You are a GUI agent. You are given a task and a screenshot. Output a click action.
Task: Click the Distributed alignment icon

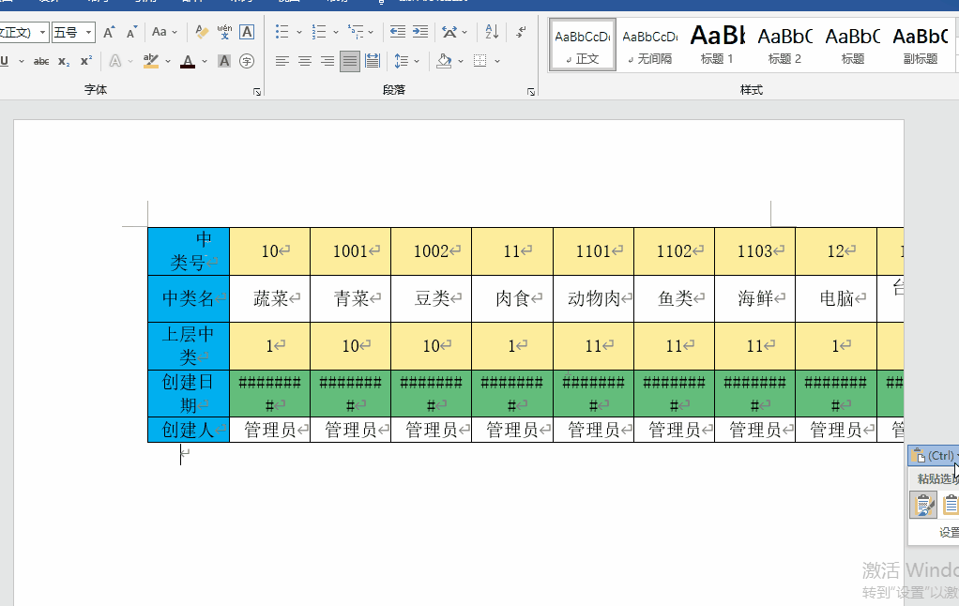[373, 62]
